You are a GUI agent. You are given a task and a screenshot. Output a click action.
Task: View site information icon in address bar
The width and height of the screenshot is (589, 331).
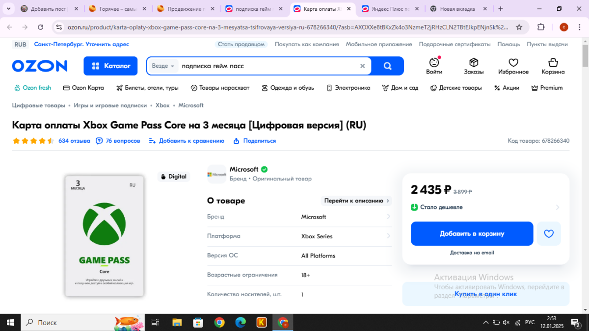[x=58, y=27]
